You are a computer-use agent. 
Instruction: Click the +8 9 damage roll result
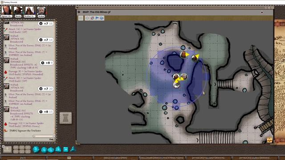tap(46, 63)
